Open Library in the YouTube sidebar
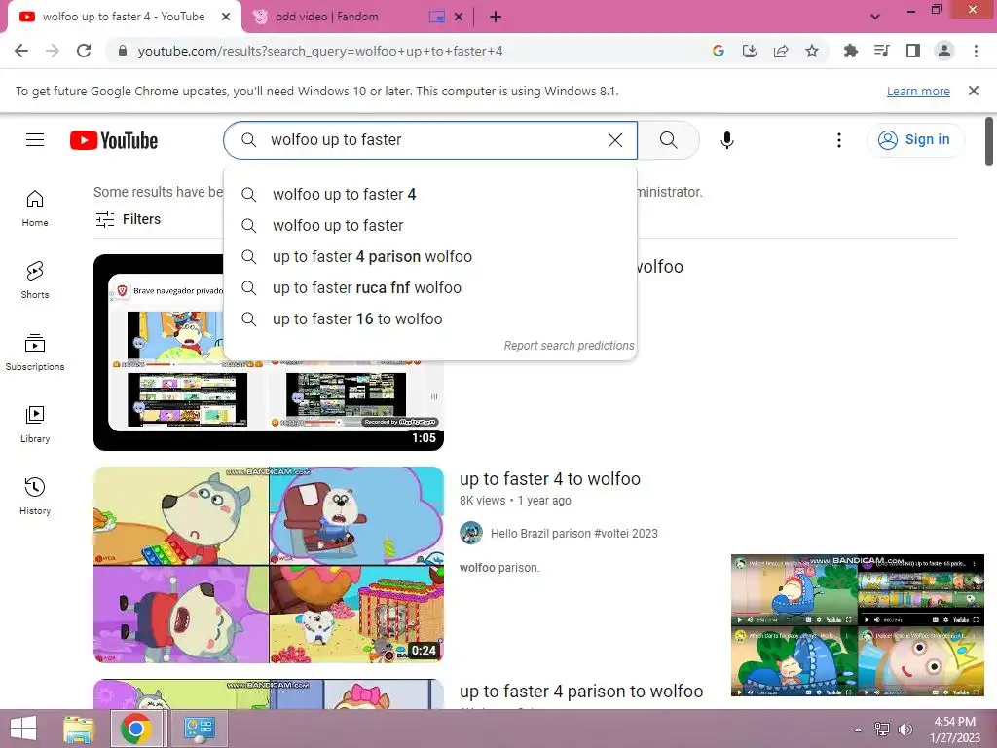Screen dimensions: 997x748 pyautogui.click(x=35, y=424)
